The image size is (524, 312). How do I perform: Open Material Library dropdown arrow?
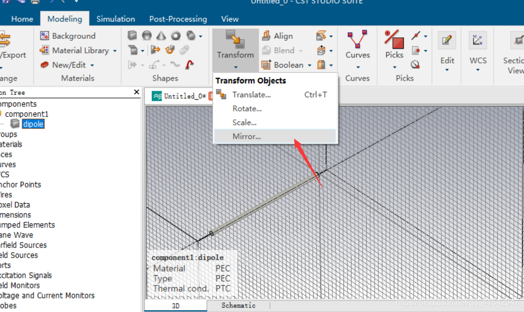tap(114, 51)
